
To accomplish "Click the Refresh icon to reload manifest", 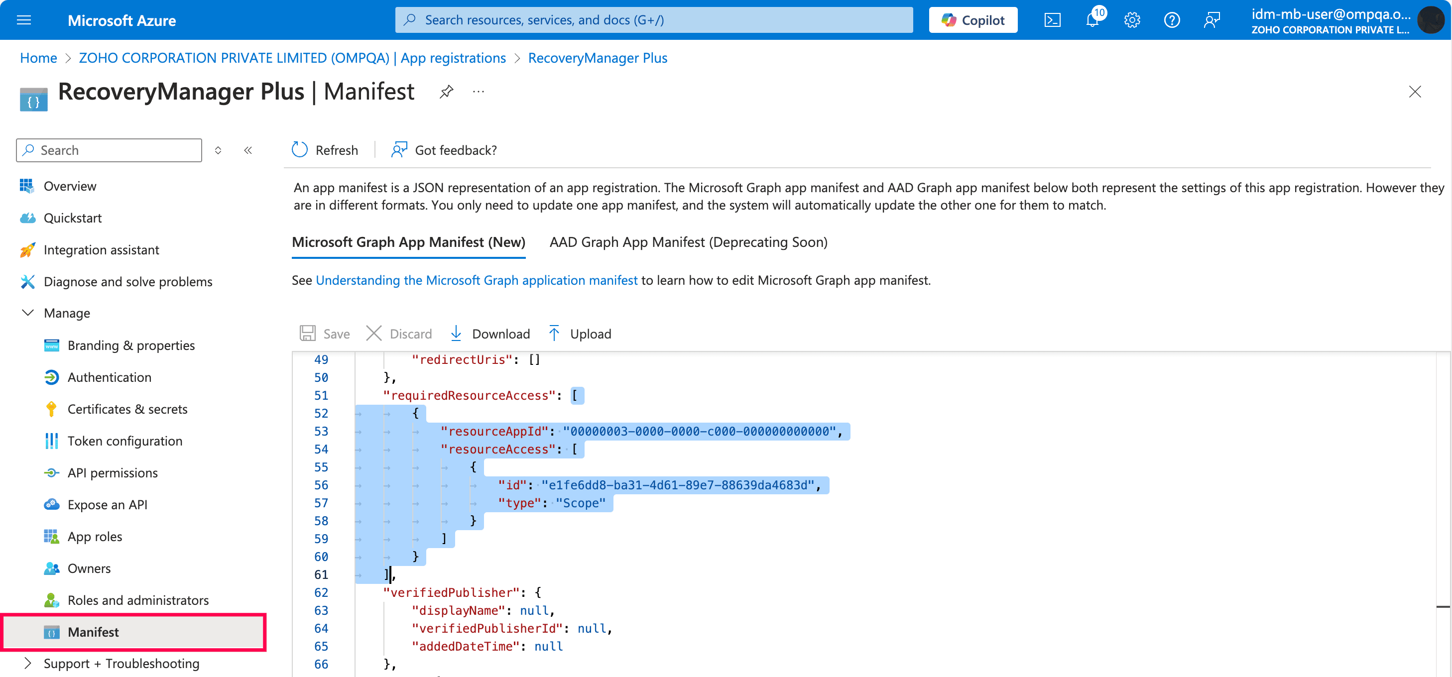I will tap(300, 150).
